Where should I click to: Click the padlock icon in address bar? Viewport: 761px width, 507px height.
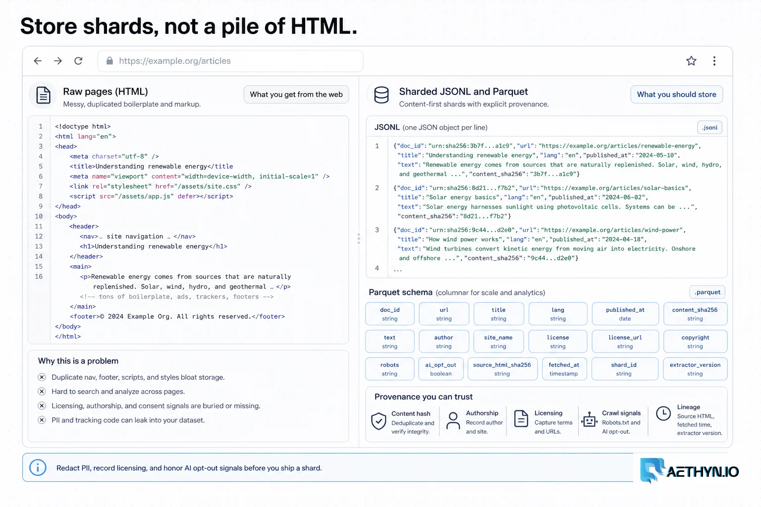click(109, 61)
